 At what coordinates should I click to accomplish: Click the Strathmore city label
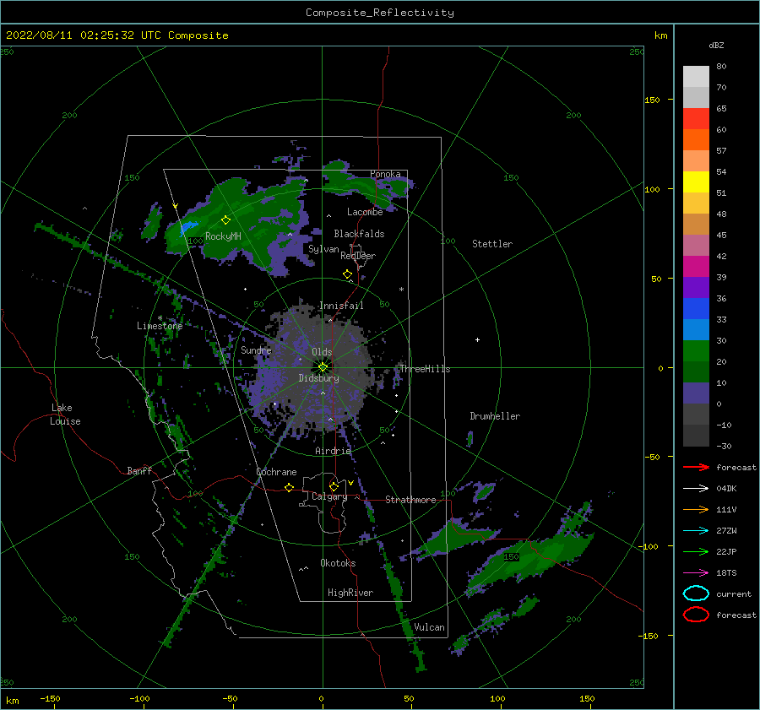pos(410,500)
